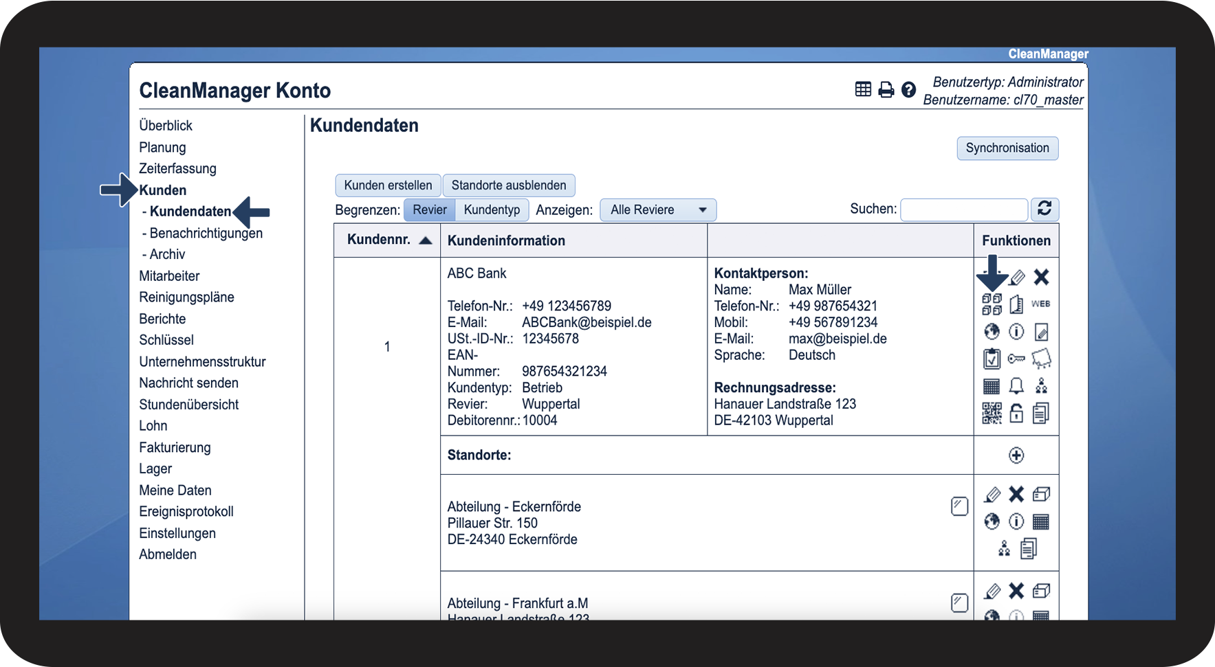
Task: Edit the Eckernförde location with pencil icon
Action: [992, 495]
